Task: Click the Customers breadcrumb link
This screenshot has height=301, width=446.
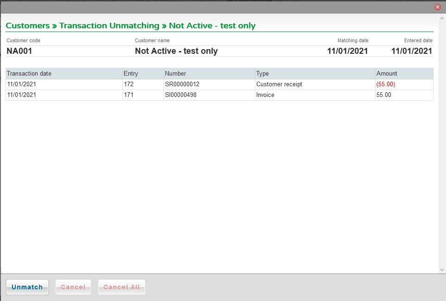Action: 28,26
